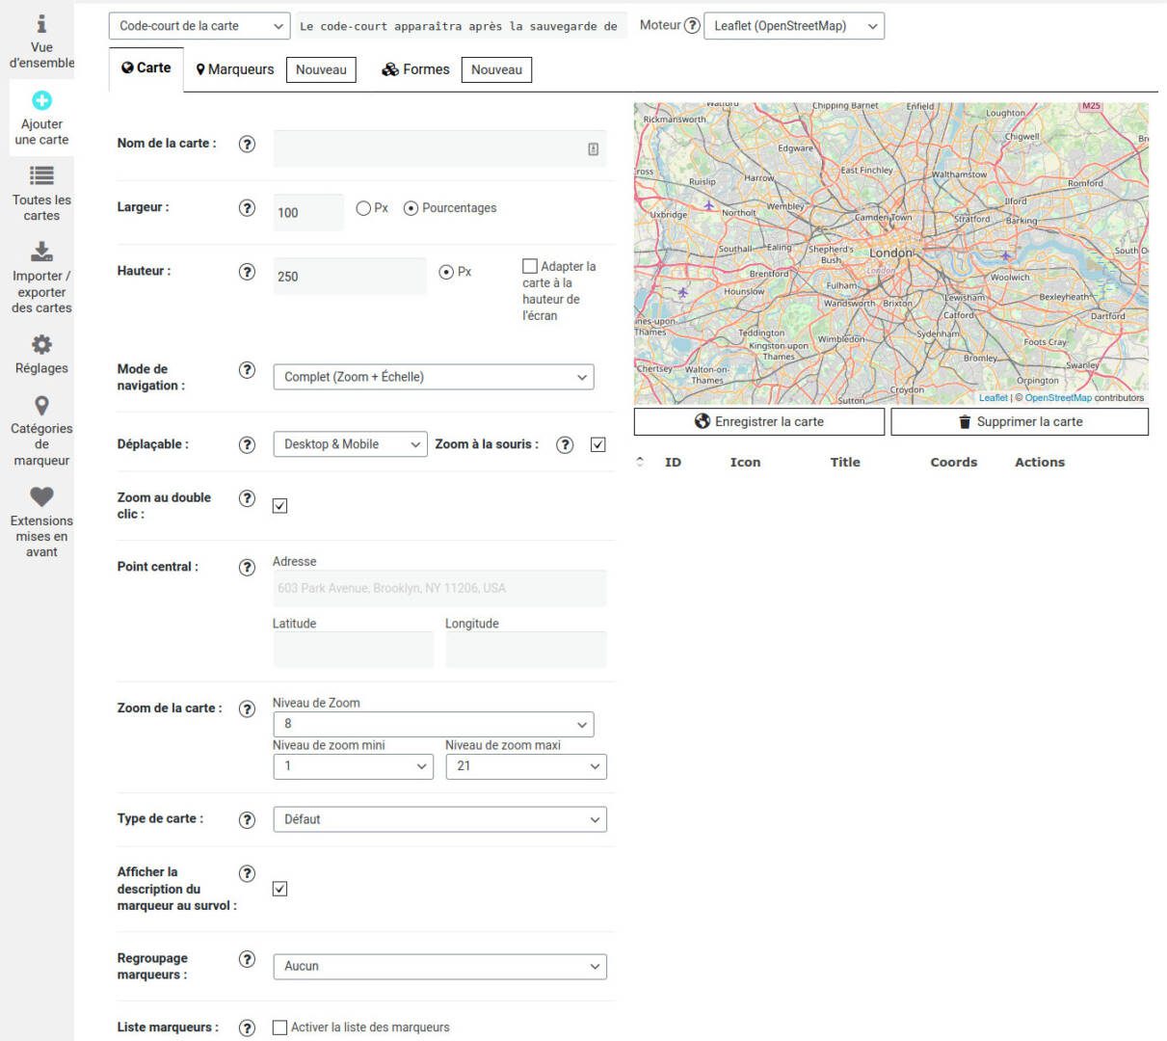Switch to the Formes tab
The width and height of the screenshot is (1167, 1041).
(x=416, y=69)
